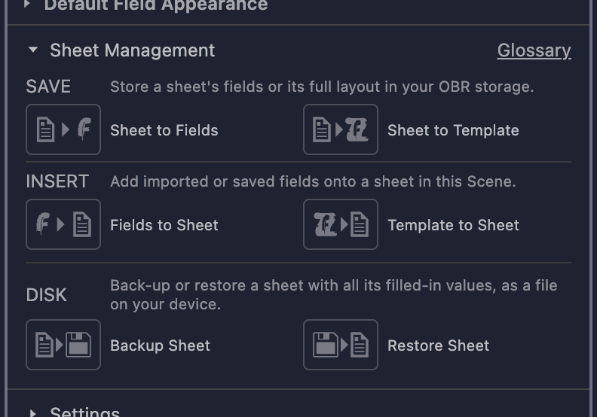Click the SAVE section label
This screenshot has width=597, height=417.
(x=48, y=87)
